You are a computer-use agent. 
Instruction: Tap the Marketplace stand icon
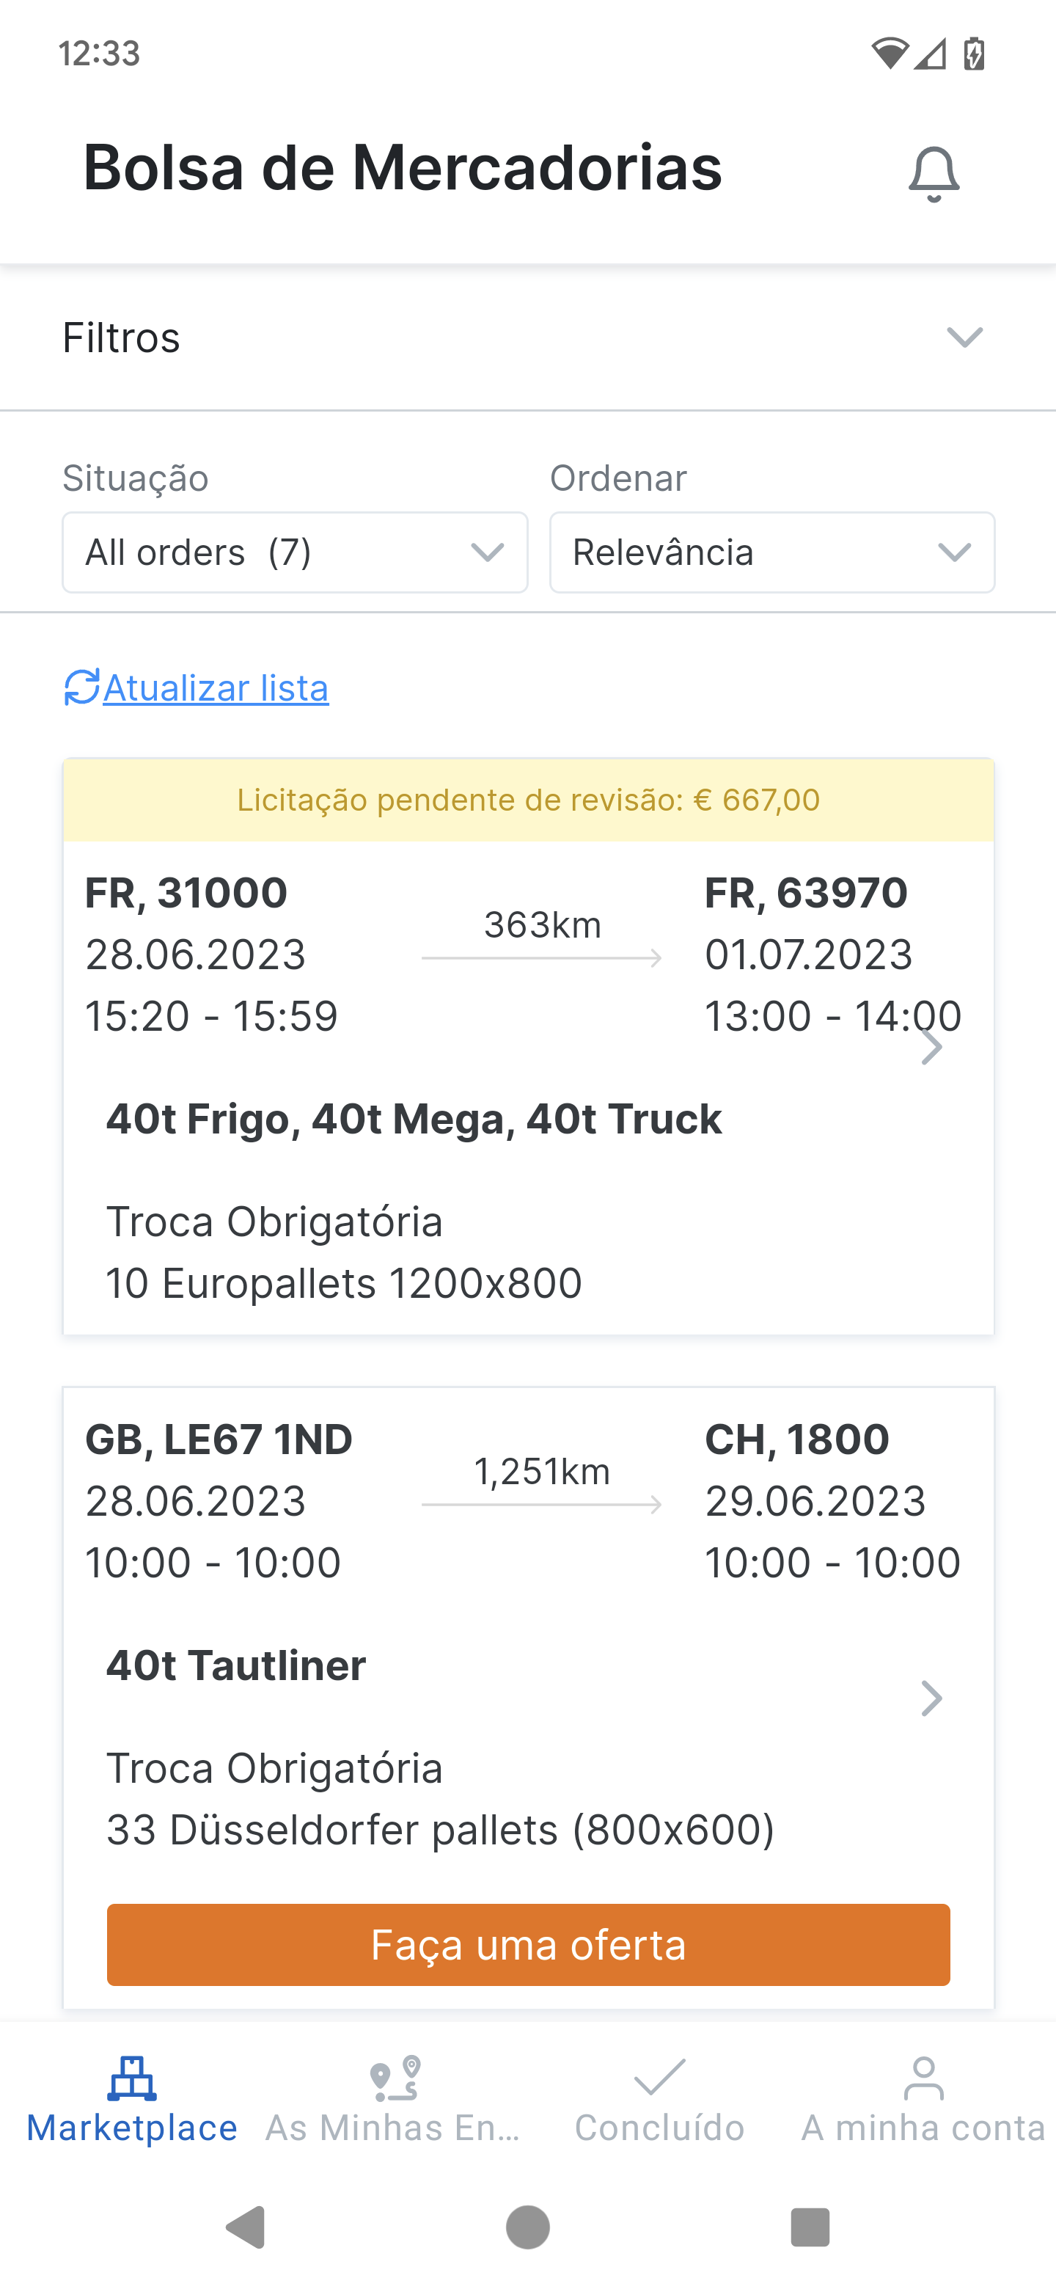pyautogui.click(x=131, y=2078)
